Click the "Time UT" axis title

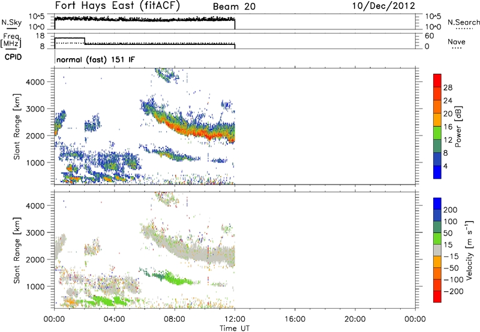235,328
